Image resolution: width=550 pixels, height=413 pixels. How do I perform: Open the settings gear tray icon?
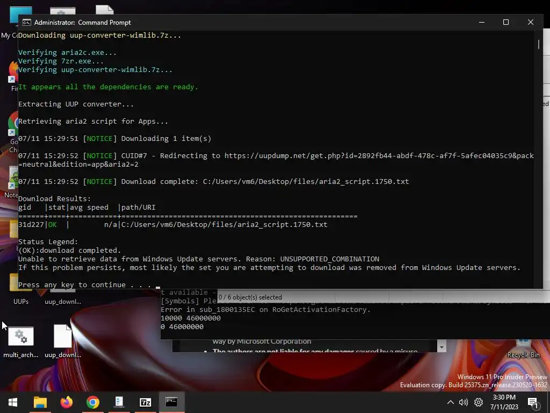pos(479,402)
